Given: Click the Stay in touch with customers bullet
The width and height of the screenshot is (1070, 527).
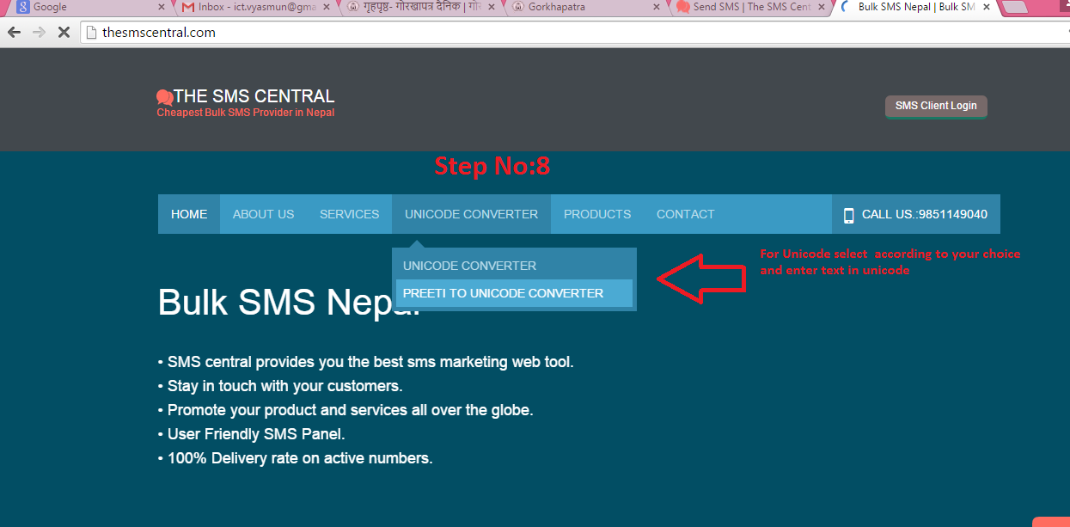Looking at the screenshot, I should tap(280, 386).
